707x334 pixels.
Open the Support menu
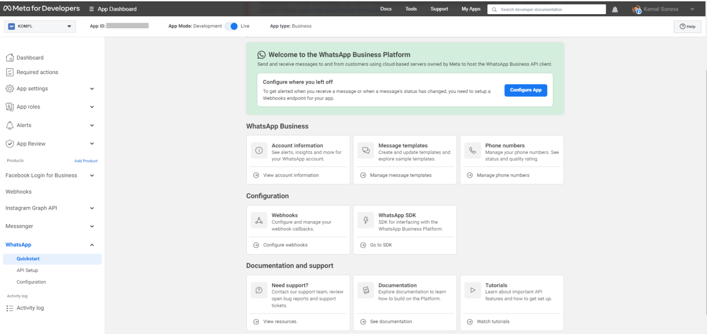pyautogui.click(x=439, y=9)
